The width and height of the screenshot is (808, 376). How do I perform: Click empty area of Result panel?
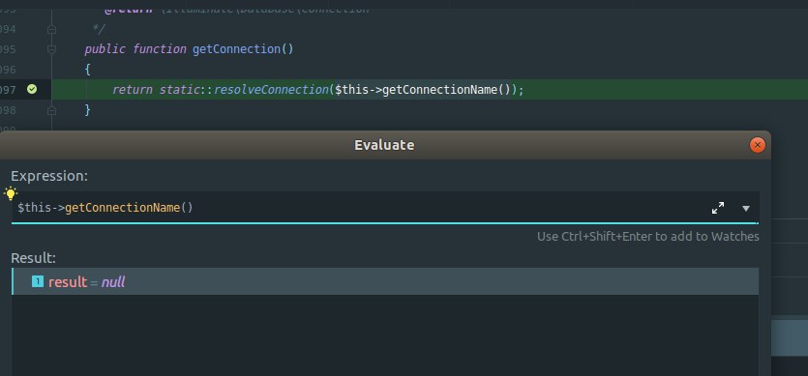pos(385,334)
